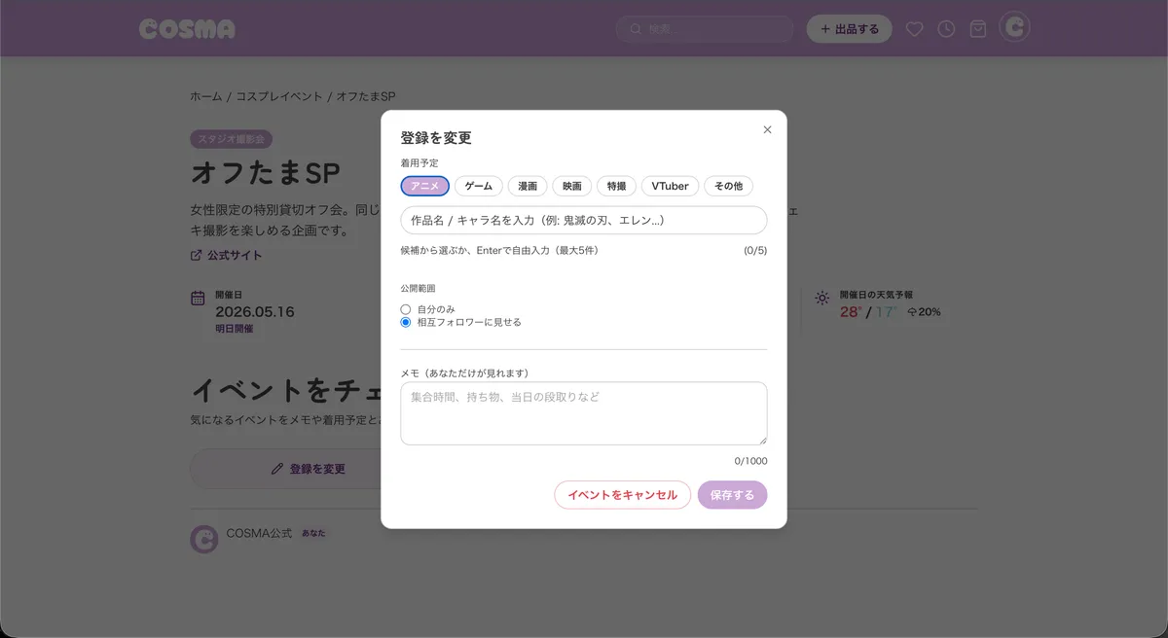Open the 公式サイト external link
The height and width of the screenshot is (638, 1168).
pos(226,255)
